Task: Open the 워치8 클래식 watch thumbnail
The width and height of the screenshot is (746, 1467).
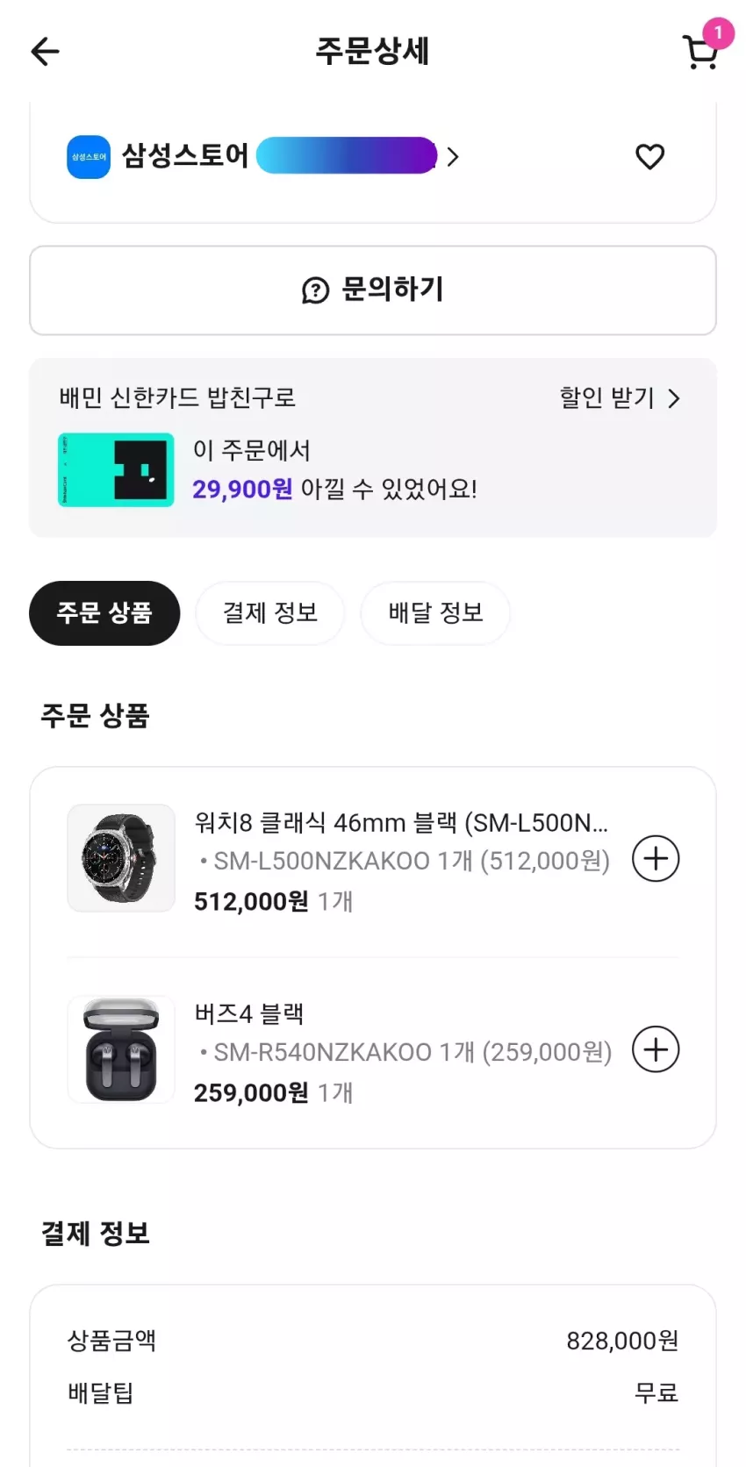Action: (121, 858)
